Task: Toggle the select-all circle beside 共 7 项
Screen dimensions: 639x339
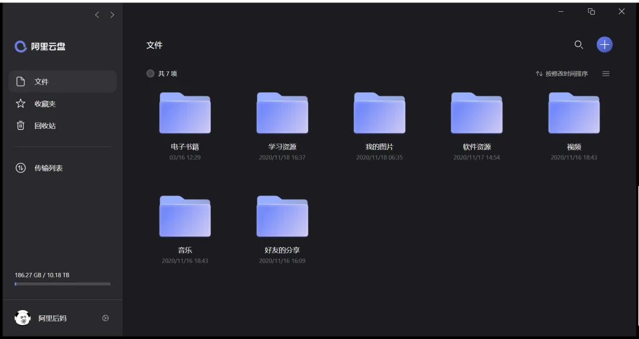Action: tap(150, 74)
